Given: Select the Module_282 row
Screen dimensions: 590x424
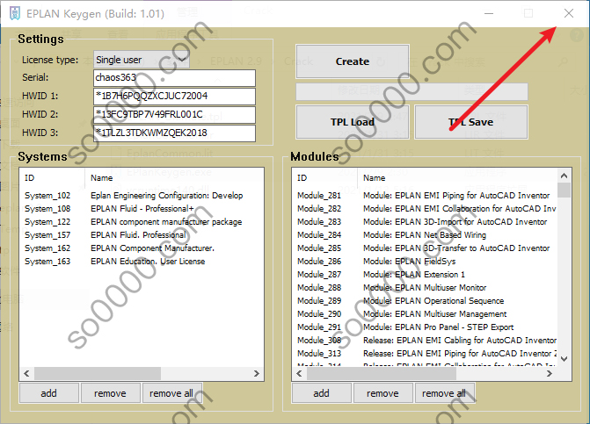Looking at the screenshot, I should coord(425,208).
